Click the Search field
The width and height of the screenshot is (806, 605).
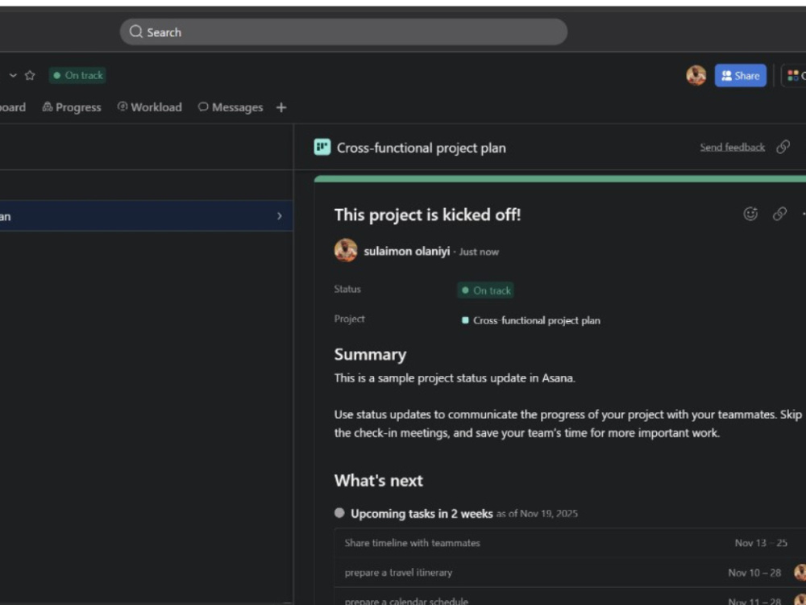pos(343,32)
